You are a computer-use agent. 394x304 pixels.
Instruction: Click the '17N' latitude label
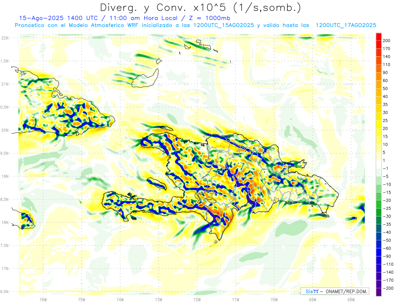[x=5, y=269]
